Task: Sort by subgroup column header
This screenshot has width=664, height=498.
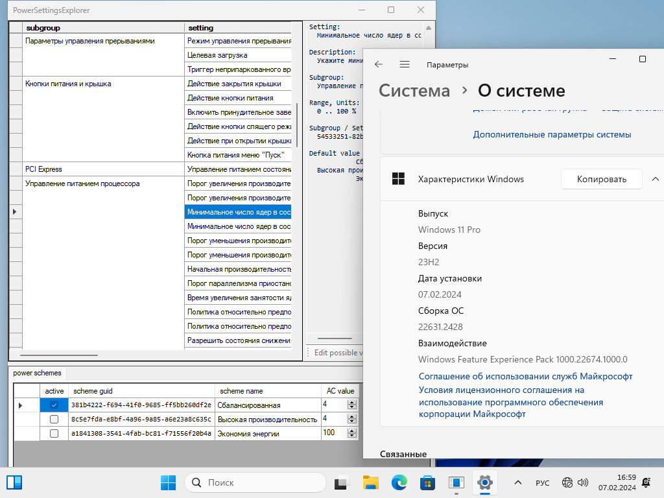Action: point(103,27)
